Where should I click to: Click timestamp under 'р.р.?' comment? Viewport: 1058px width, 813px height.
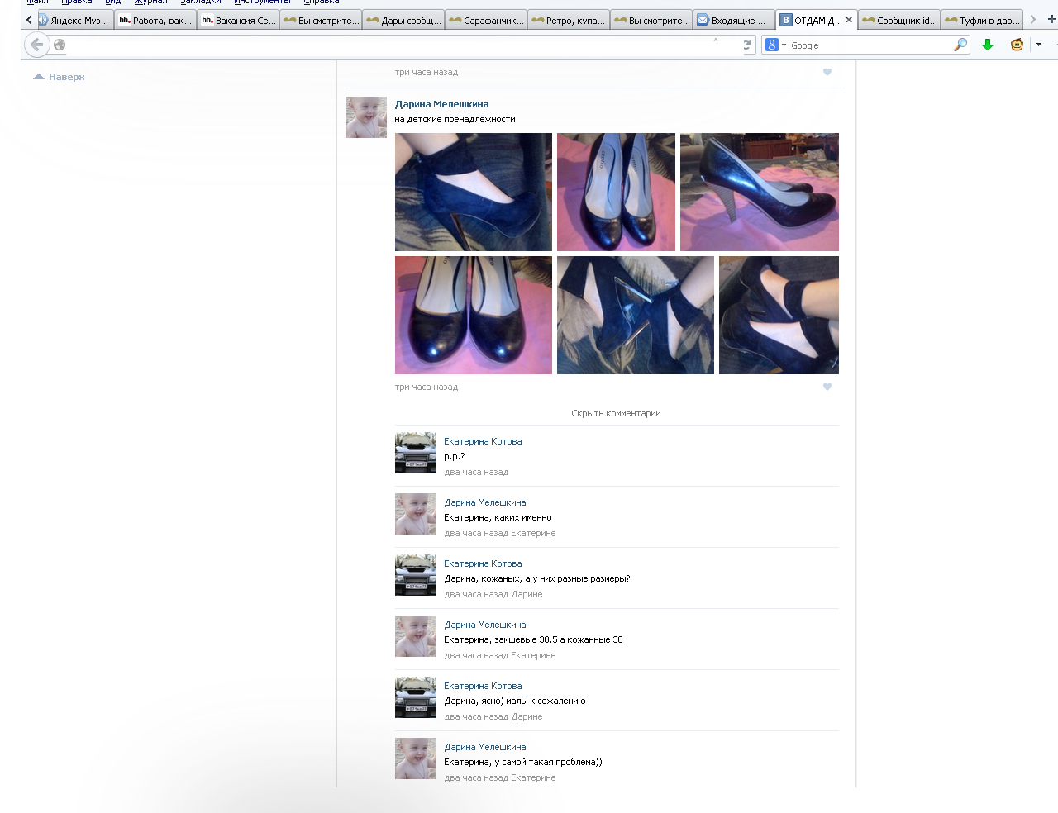coord(476,472)
